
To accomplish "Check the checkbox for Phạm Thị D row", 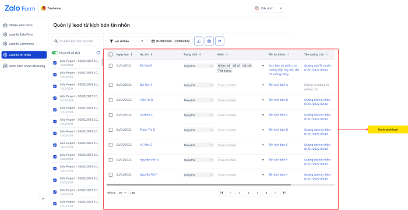I will coord(111,129).
